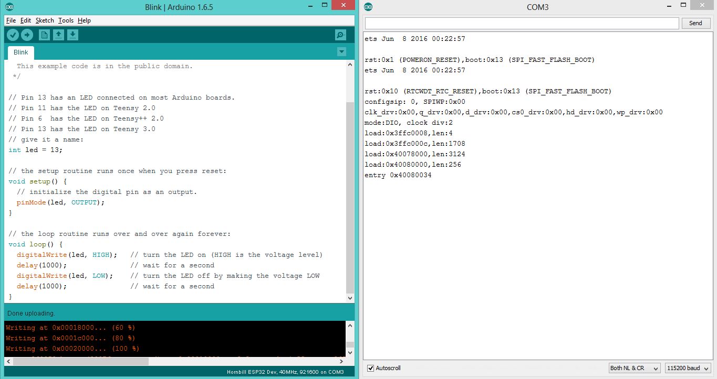
Task: Click serial line with 'RTCWDT_RTC_RESET'
Action: tap(488, 91)
